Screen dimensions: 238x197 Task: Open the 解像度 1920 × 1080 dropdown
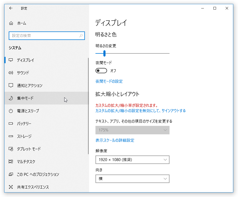pos(132,160)
